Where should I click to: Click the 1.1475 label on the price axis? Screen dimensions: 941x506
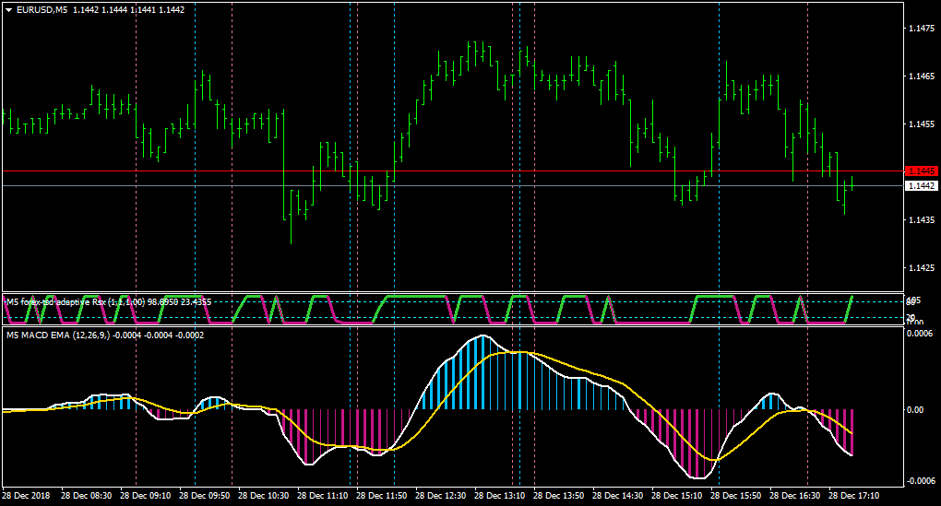click(922, 29)
